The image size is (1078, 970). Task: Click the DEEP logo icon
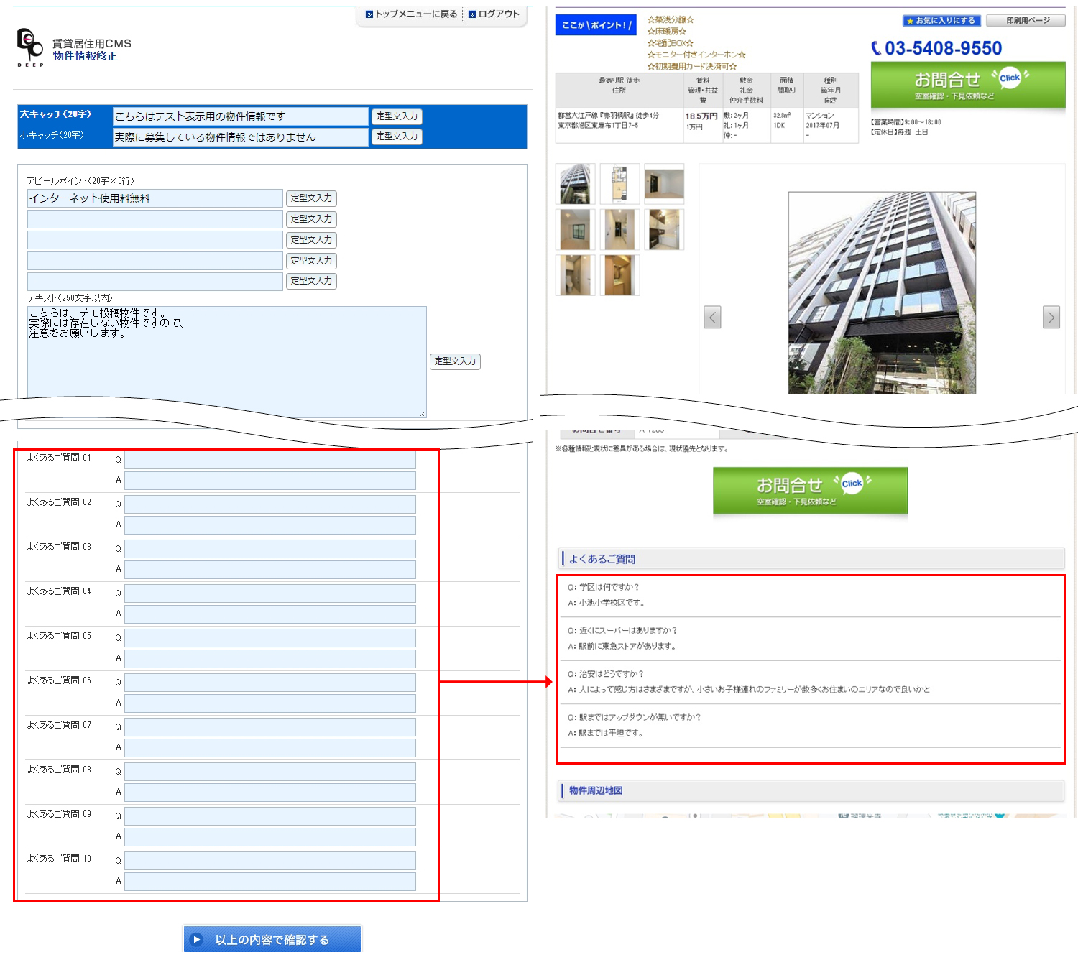[x=30, y=47]
